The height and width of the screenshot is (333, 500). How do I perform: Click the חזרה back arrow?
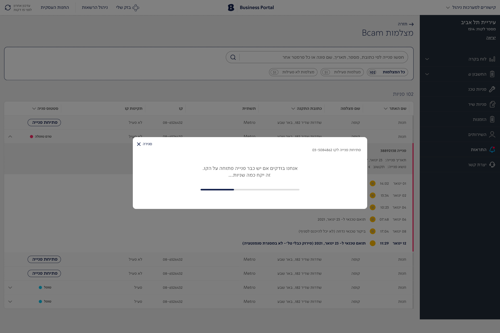pos(411,24)
